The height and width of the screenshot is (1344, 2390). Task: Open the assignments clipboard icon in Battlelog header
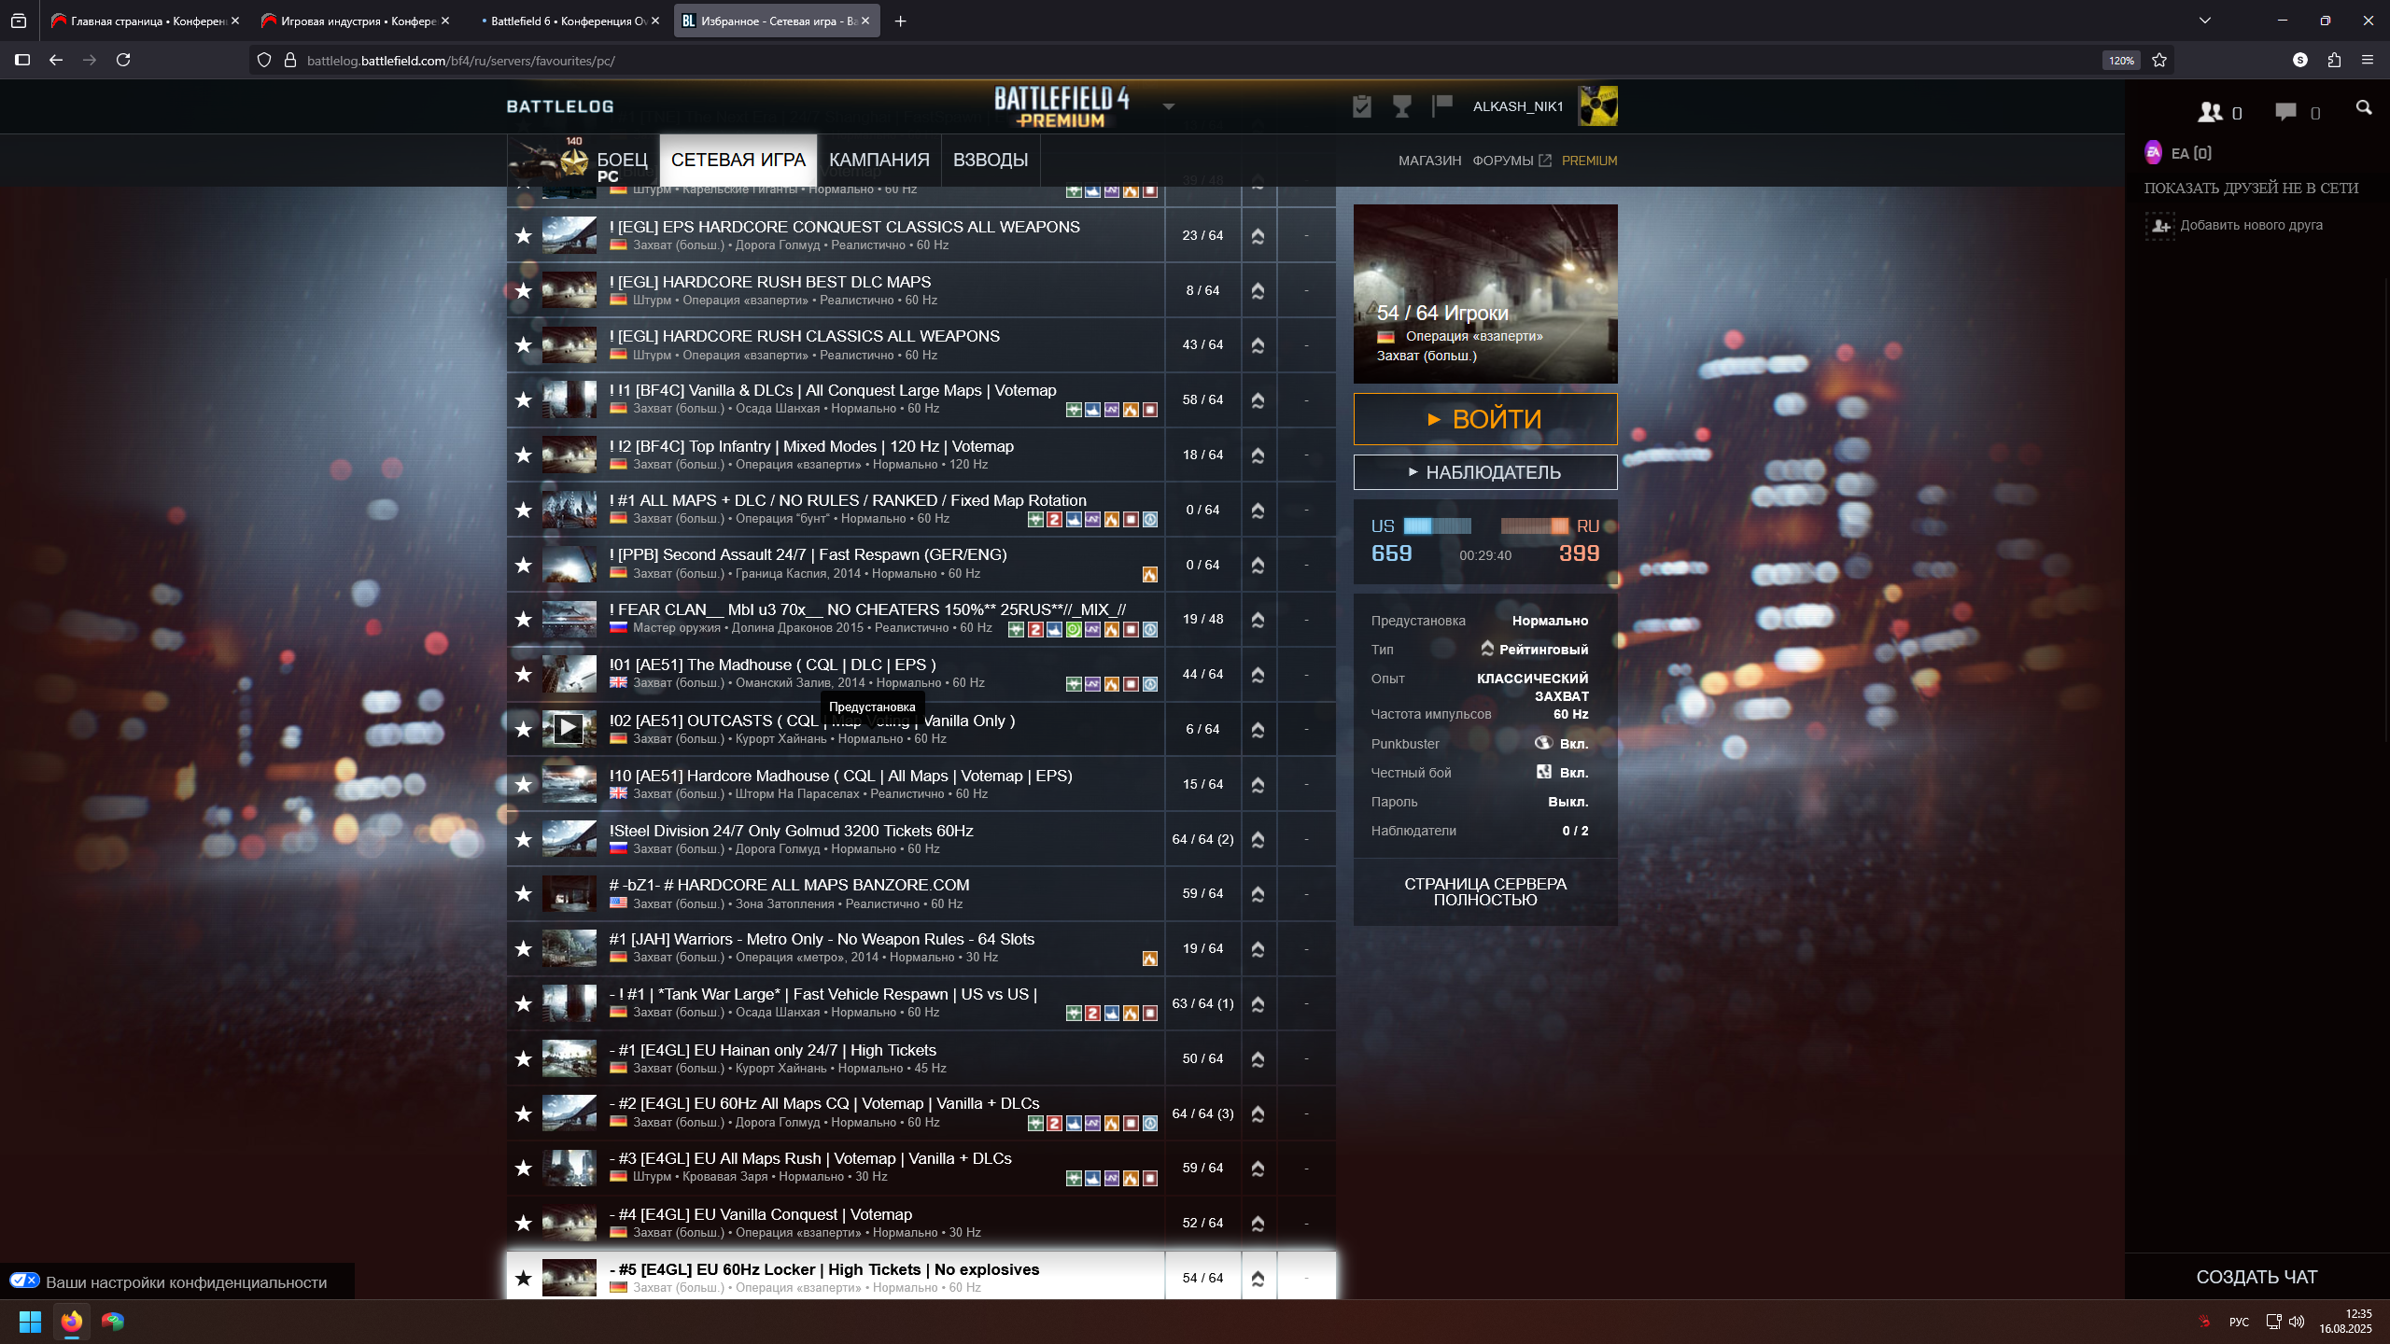point(1362,106)
